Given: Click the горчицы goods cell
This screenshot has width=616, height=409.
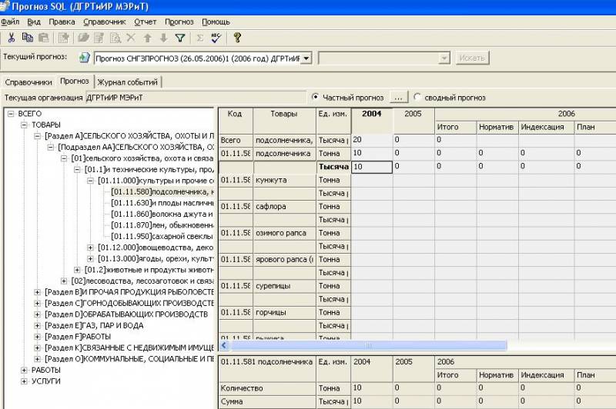Looking at the screenshot, I should [284, 313].
